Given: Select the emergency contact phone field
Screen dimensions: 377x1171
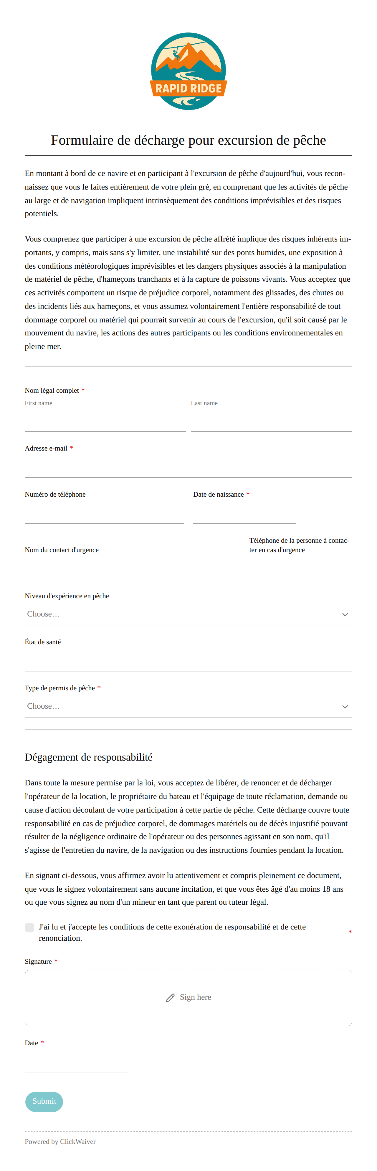Looking at the screenshot, I should (x=300, y=568).
